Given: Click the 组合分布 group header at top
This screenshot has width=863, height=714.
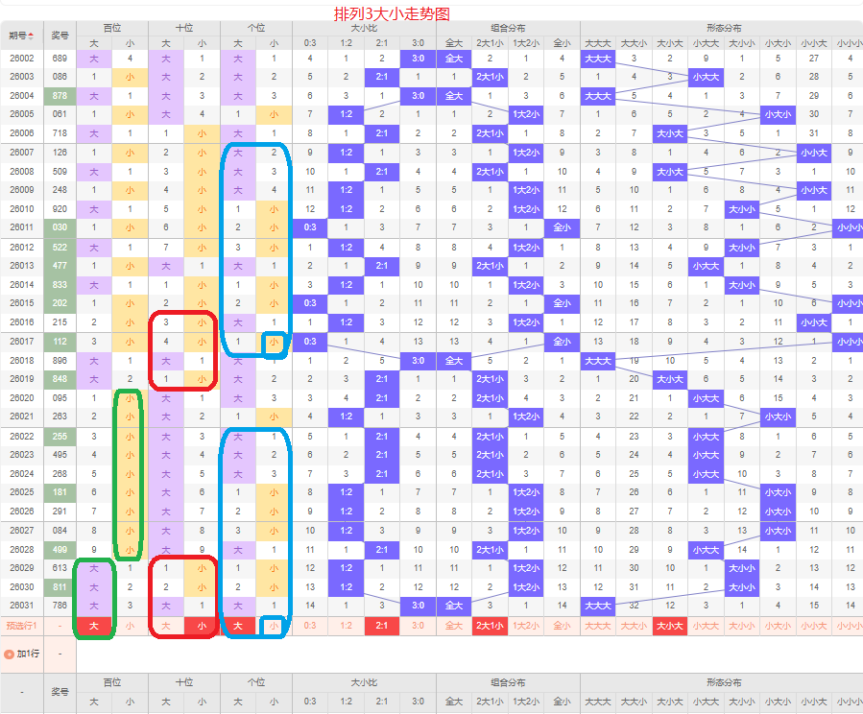Looking at the screenshot, I should tap(508, 28).
